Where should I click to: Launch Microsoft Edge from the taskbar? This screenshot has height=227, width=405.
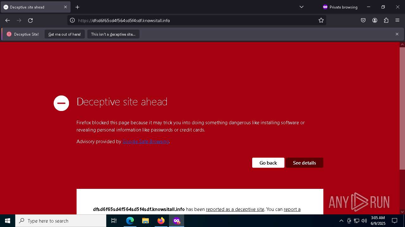click(x=130, y=221)
